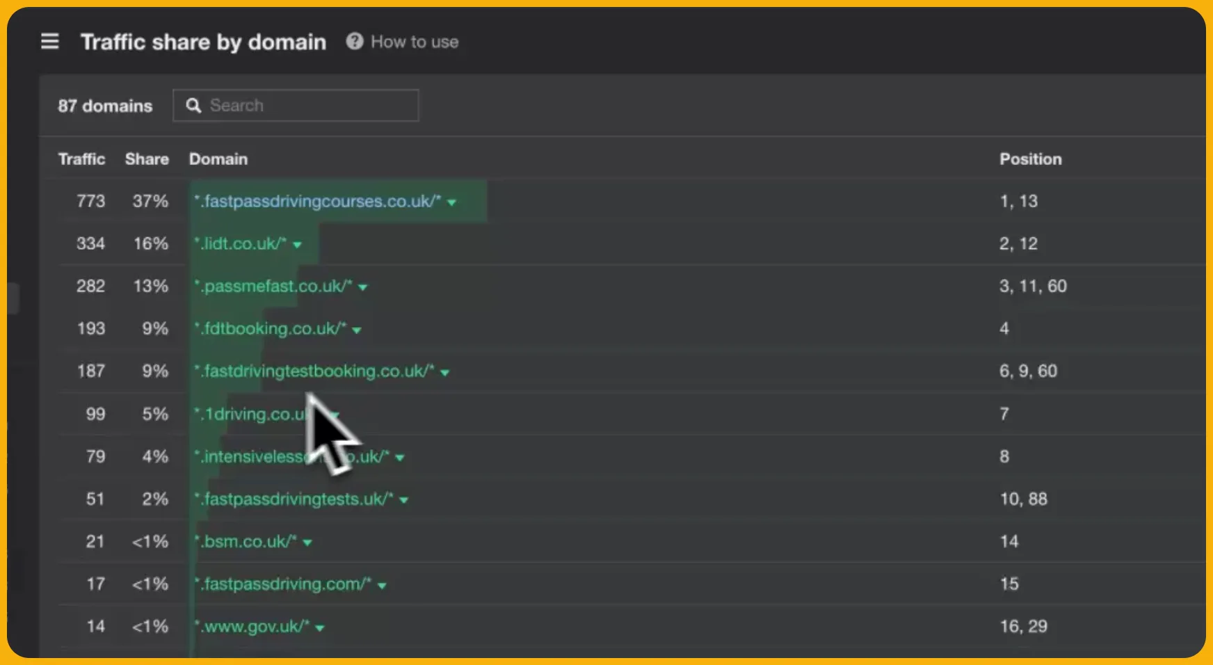Click the search magnifier icon
Viewport: 1213px width, 665px height.
[193, 105]
